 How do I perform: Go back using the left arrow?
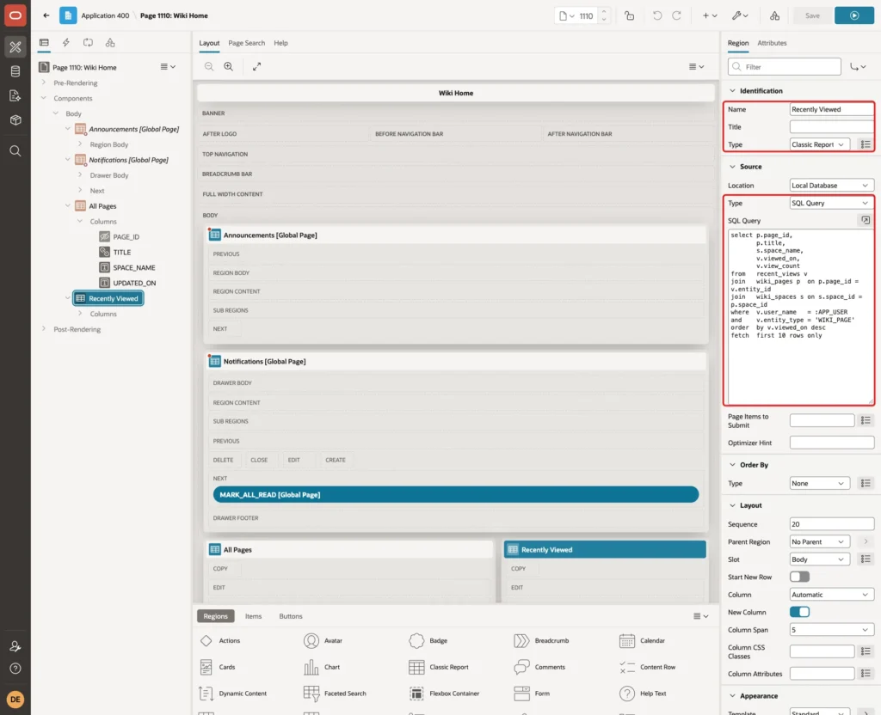coord(46,15)
